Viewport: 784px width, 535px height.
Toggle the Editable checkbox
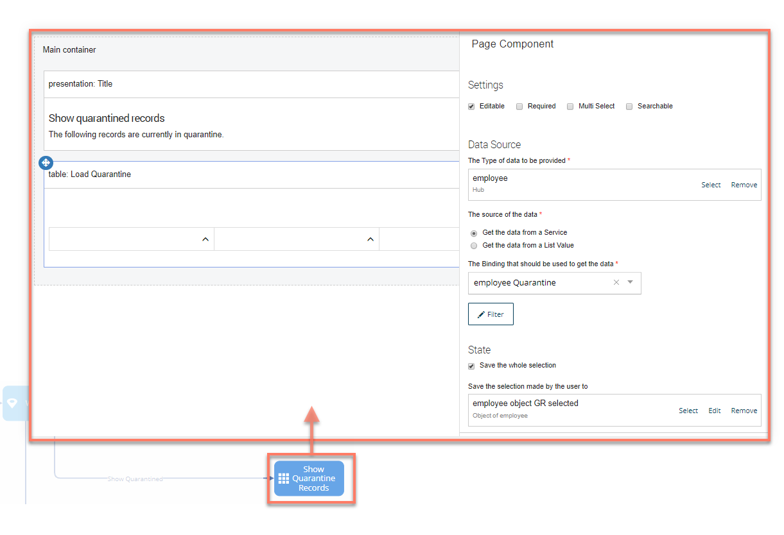point(472,106)
